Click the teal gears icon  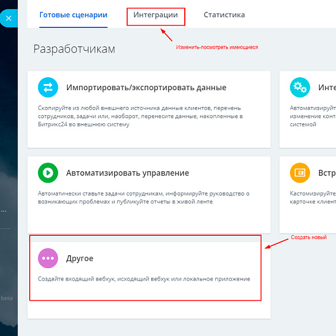tap(300, 87)
